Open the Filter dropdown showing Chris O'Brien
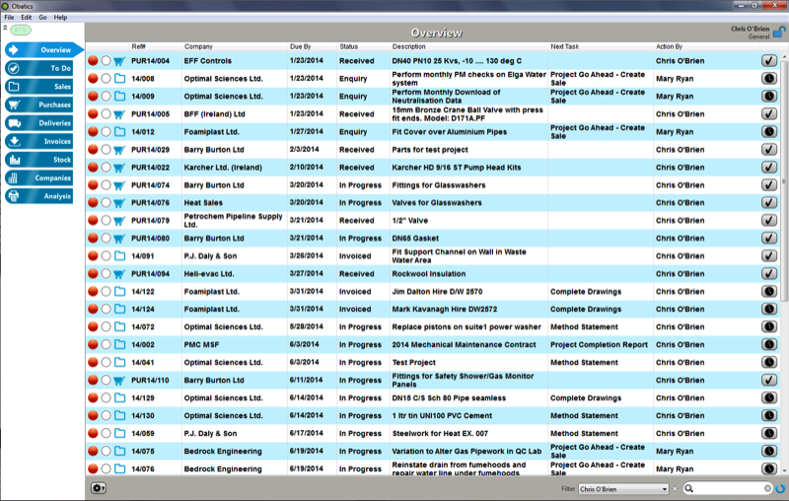789x501 pixels. (x=623, y=488)
